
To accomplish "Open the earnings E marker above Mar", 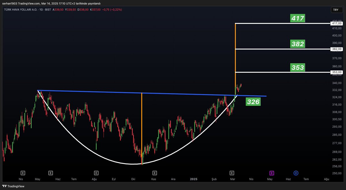I will point(232,173).
